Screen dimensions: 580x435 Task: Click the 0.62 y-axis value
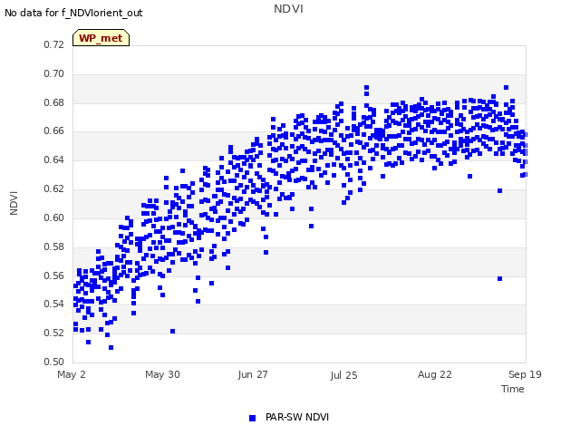pos(54,188)
